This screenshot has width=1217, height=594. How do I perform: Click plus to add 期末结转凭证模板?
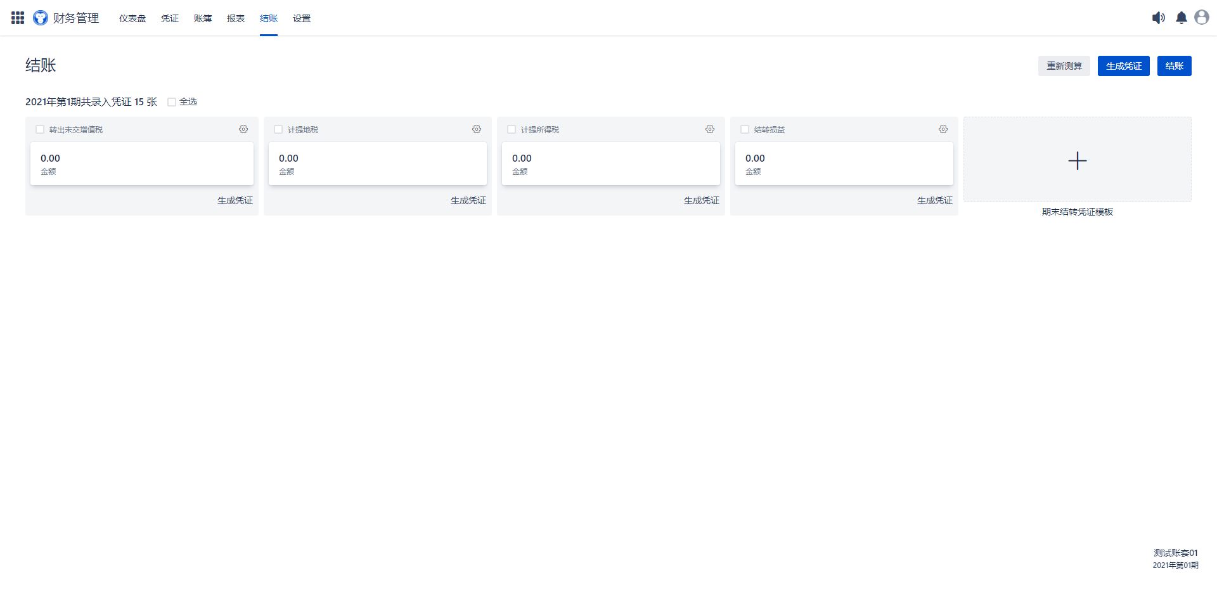pos(1078,160)
